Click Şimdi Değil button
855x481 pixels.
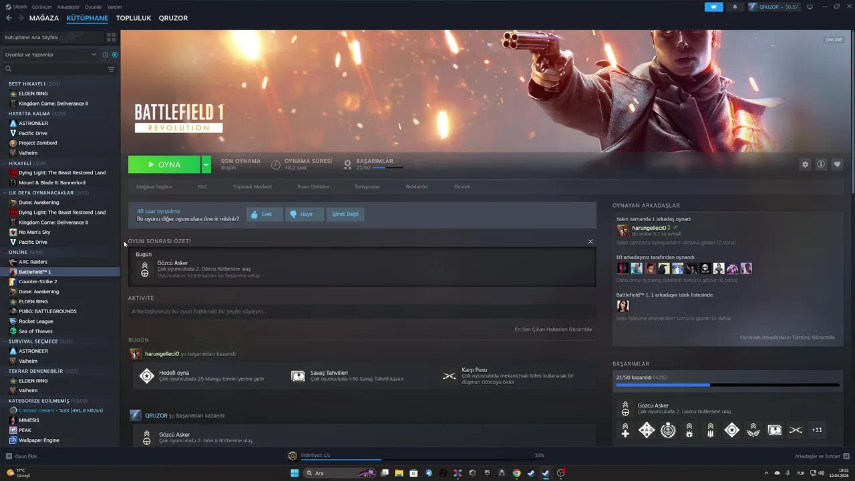coord(345,214)
